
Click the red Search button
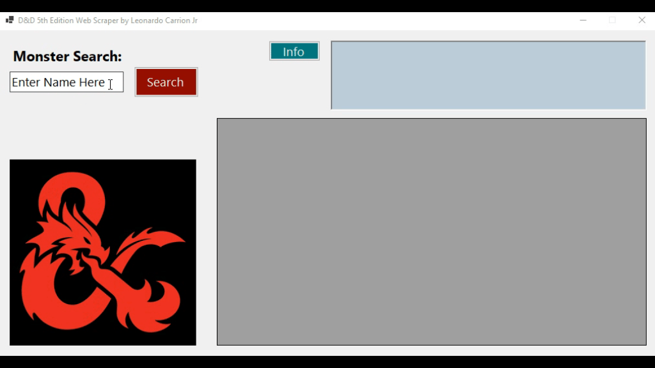click(x=166, y=82)
